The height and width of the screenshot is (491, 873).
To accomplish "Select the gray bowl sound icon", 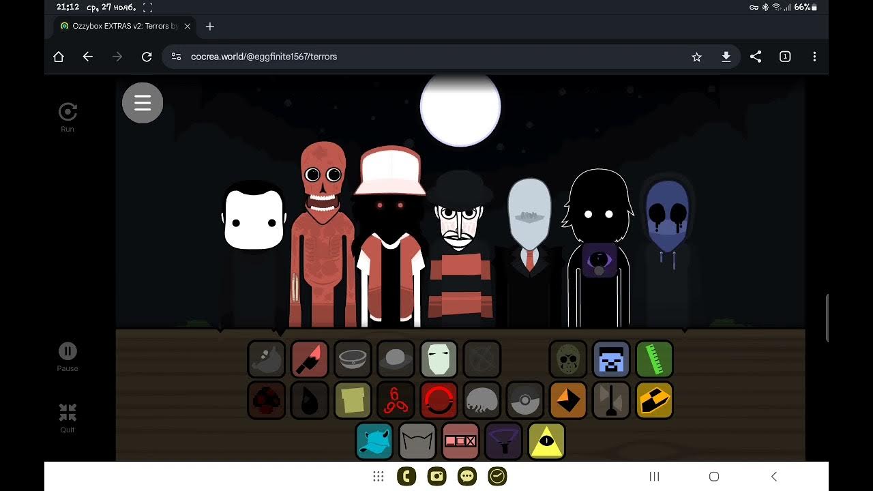I will coord(353,359).
